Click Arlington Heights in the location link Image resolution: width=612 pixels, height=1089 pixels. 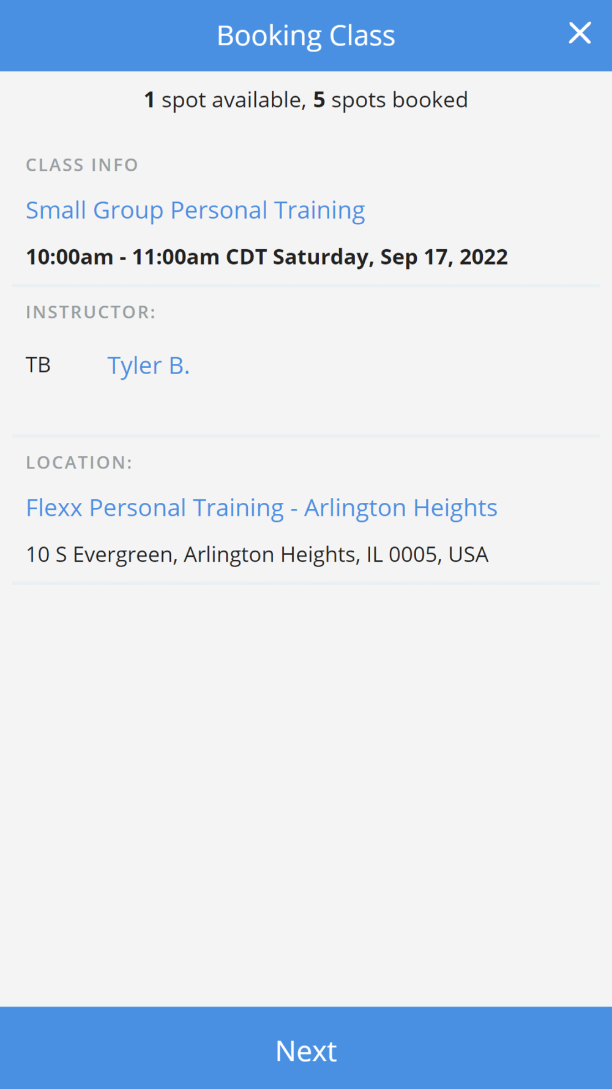[401, 508]
